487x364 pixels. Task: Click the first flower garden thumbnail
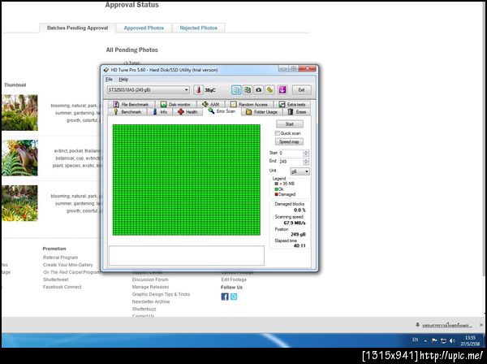[19, 112]
